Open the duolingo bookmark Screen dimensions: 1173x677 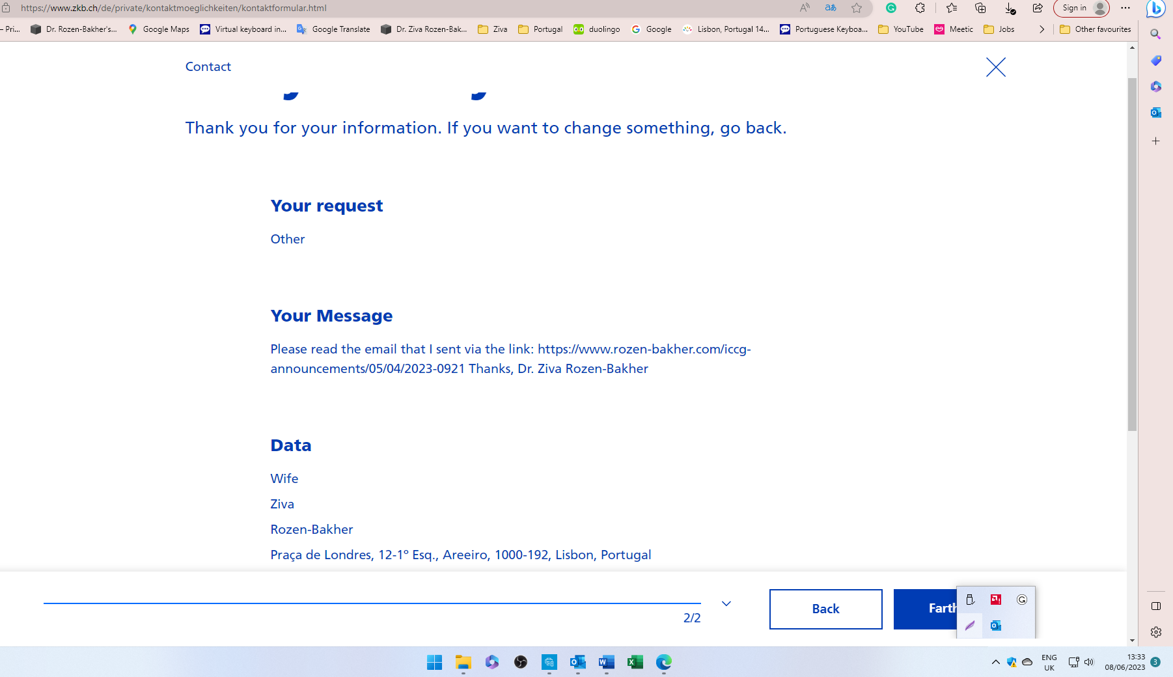(597, 29)
